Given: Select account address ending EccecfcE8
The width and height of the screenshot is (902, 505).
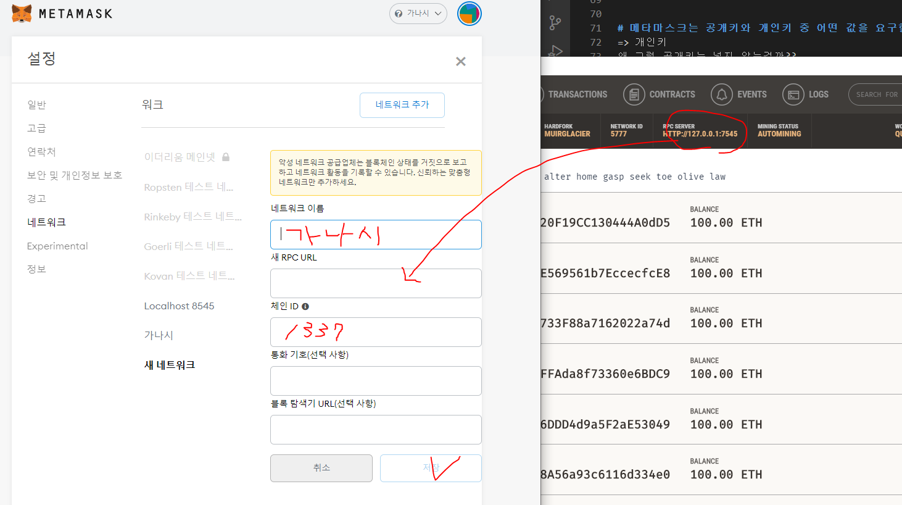Looking at the screenshot, I should tap(605, 273).
